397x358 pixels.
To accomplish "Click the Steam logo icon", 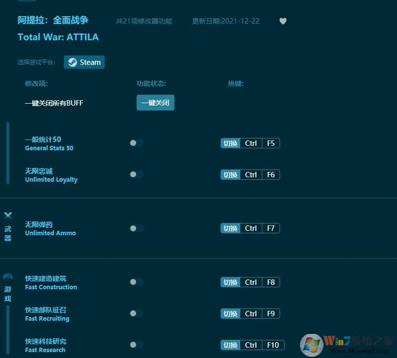I will [71, 62].
